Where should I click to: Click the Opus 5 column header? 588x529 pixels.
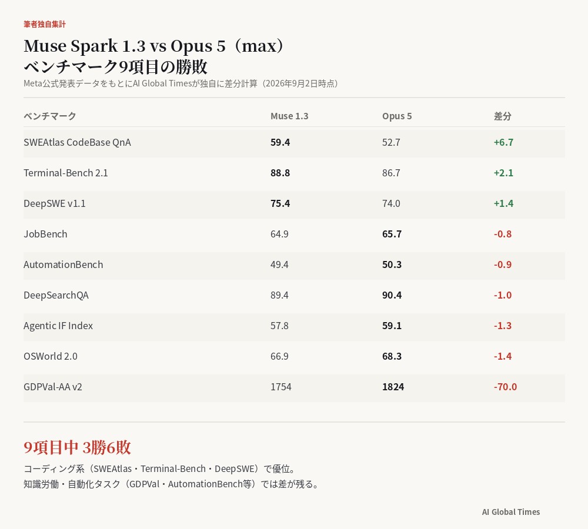pos(397,116)
